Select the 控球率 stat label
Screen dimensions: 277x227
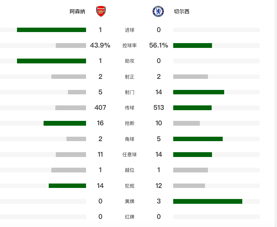tap(130, 46)
